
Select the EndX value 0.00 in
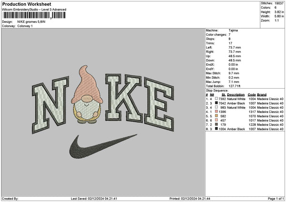(x=233, y=65)
